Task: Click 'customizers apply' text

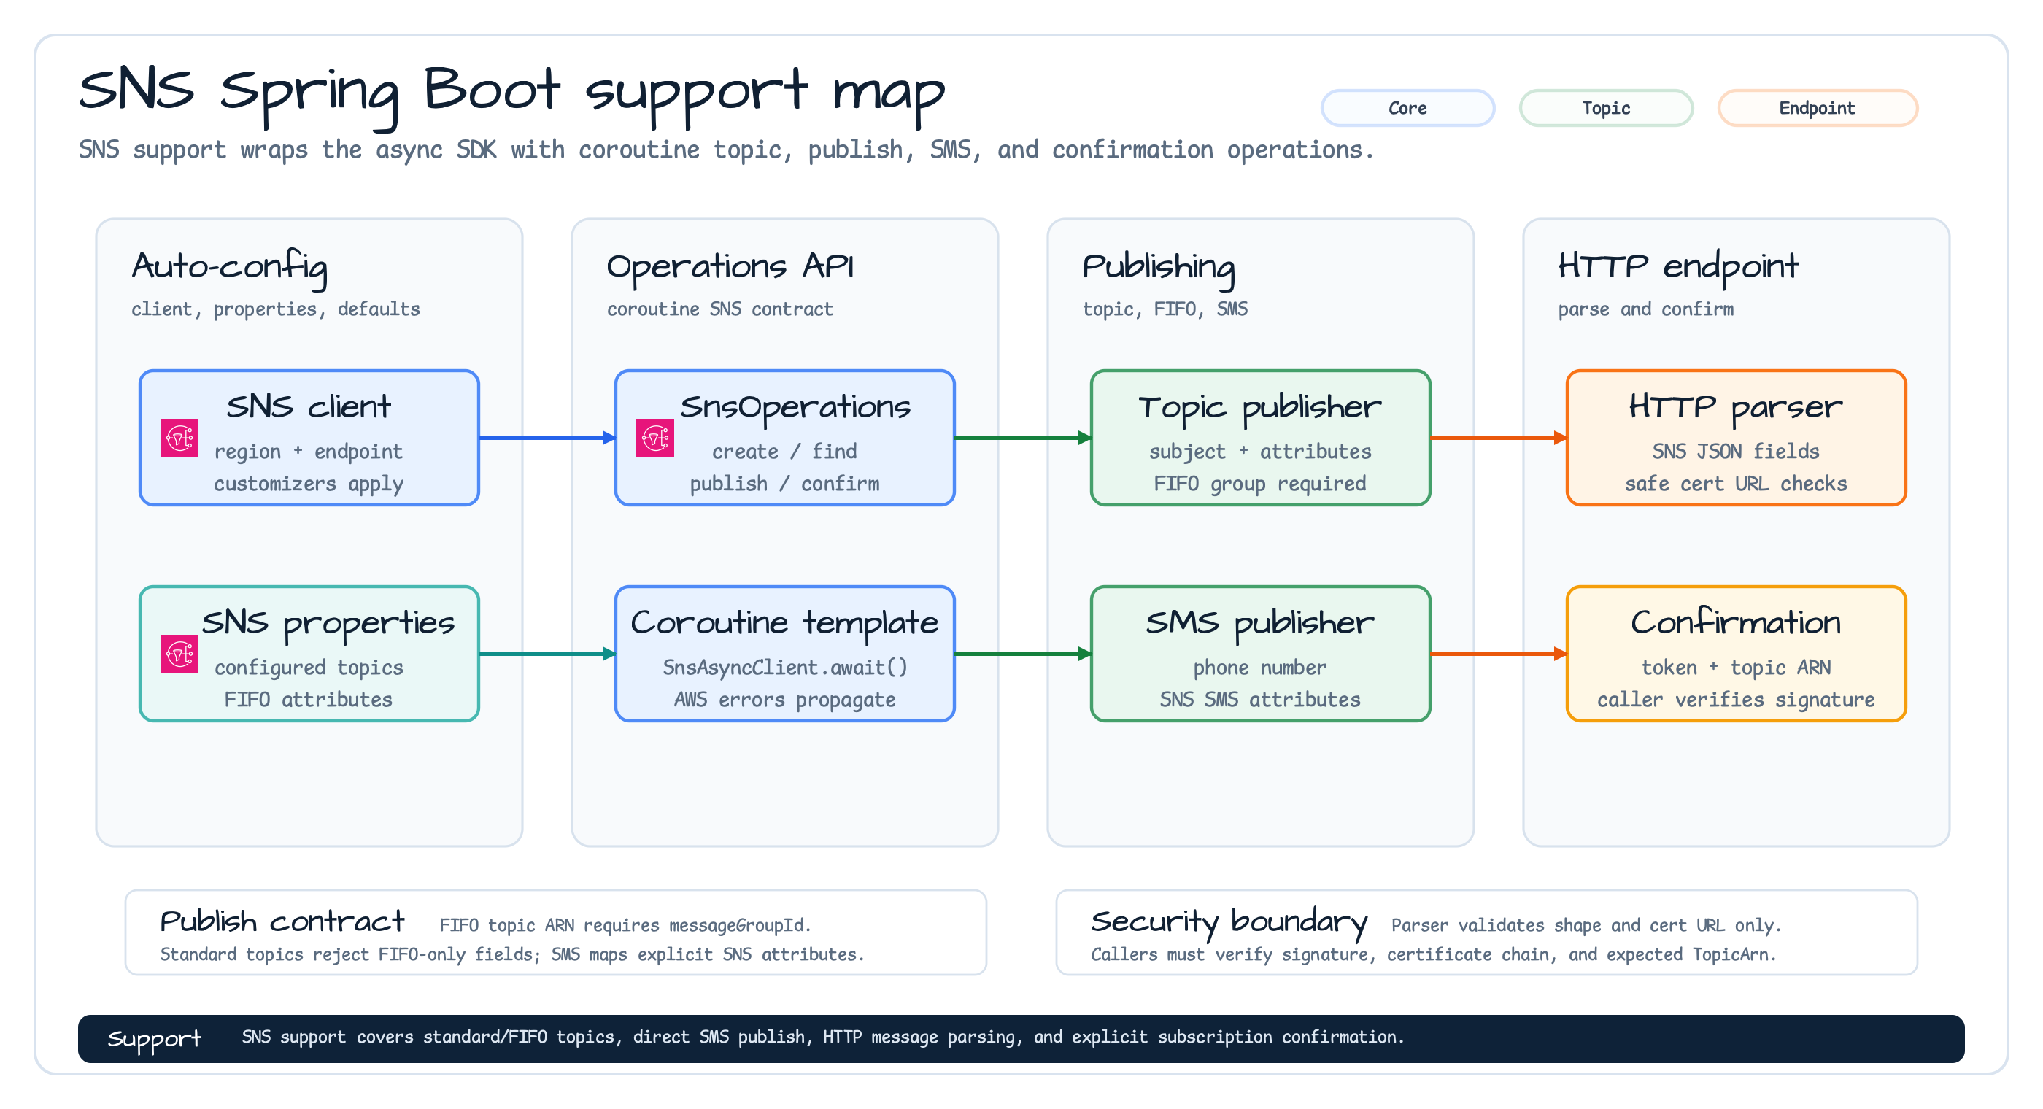Action: (x=309, y=484)
